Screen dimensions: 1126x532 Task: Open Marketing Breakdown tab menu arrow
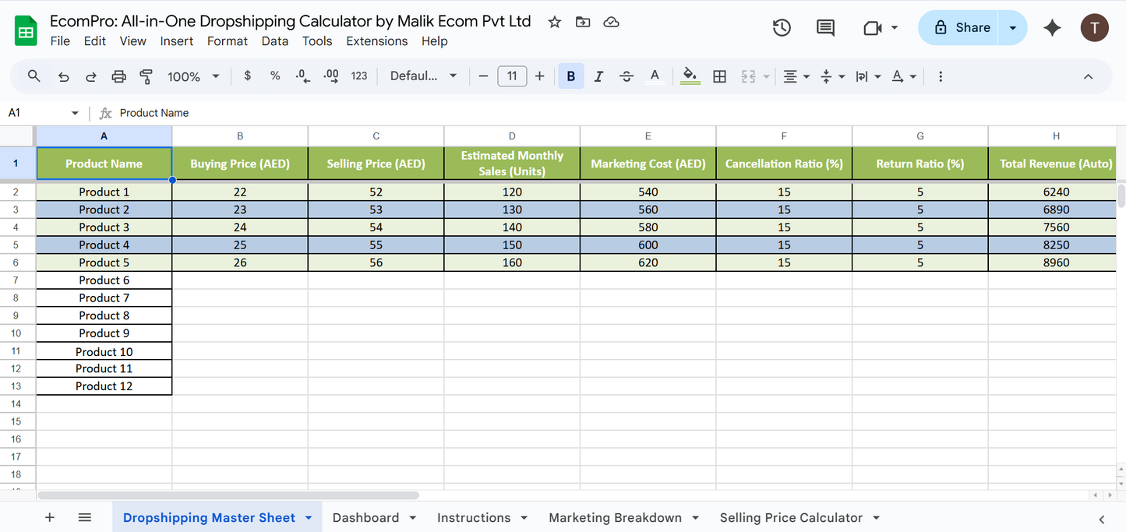click(695, 518)
